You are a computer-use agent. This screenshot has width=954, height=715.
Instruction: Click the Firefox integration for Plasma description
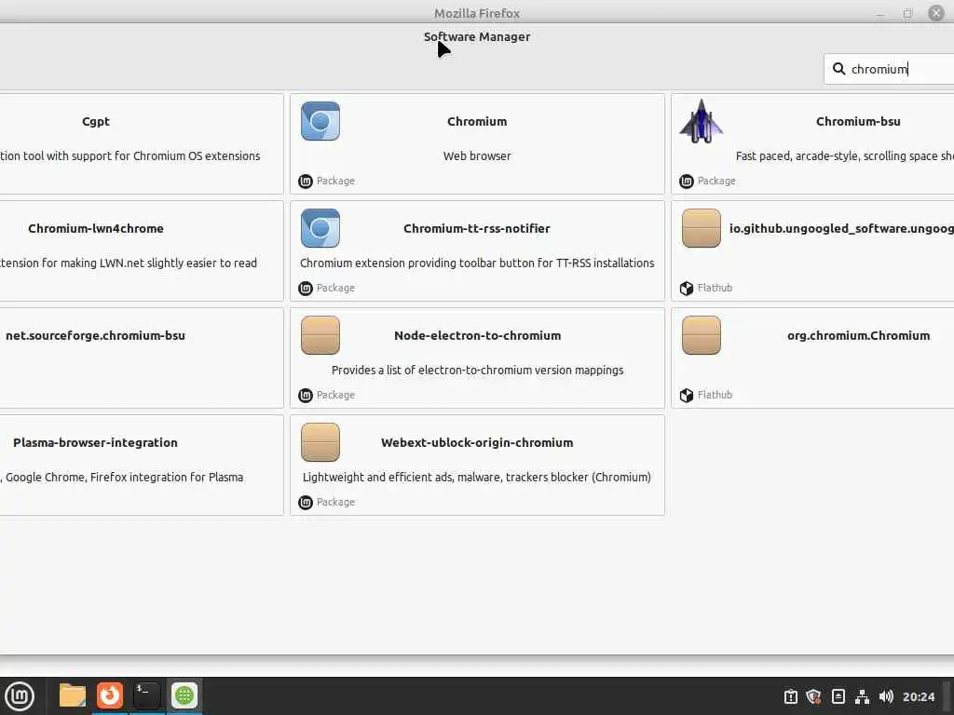point(122,477)
